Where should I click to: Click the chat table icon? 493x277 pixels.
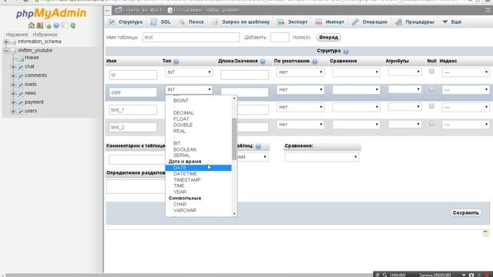[21, 67]
